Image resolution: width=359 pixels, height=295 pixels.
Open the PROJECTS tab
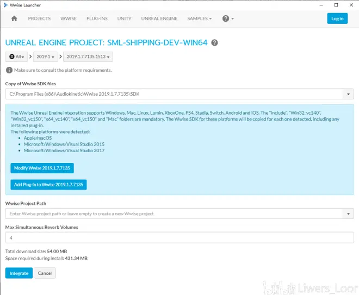coord(39,18)
